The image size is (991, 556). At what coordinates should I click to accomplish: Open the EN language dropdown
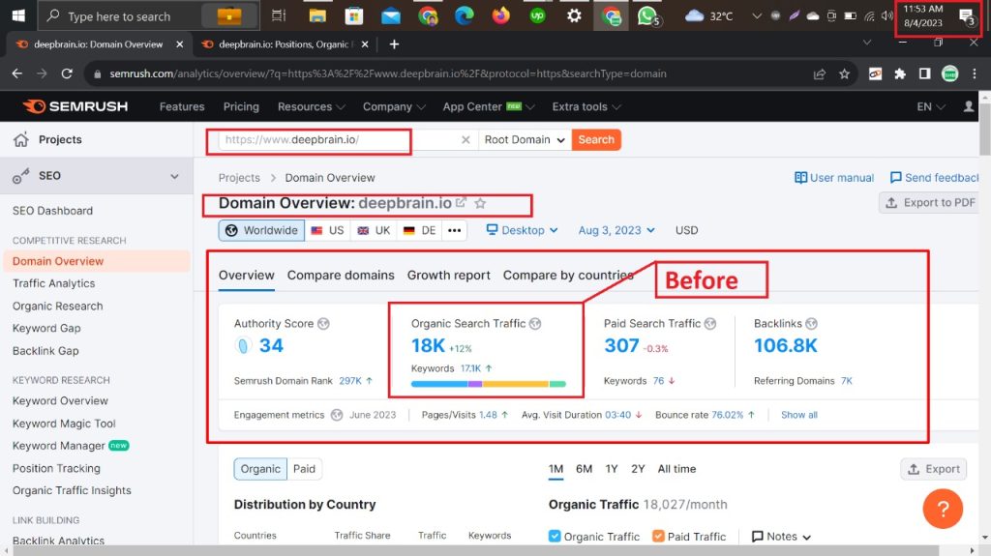[x=931, y=106]
